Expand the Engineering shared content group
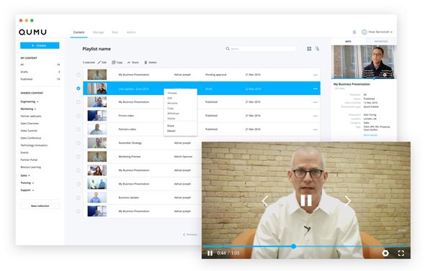Screen dimensions: 425x271 [30, 101]
